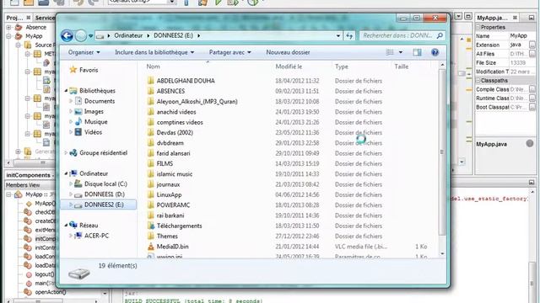Click the islamic music folder icon
Image resolution: width=540 pixels, height=303 pixels.
[150, 174]
